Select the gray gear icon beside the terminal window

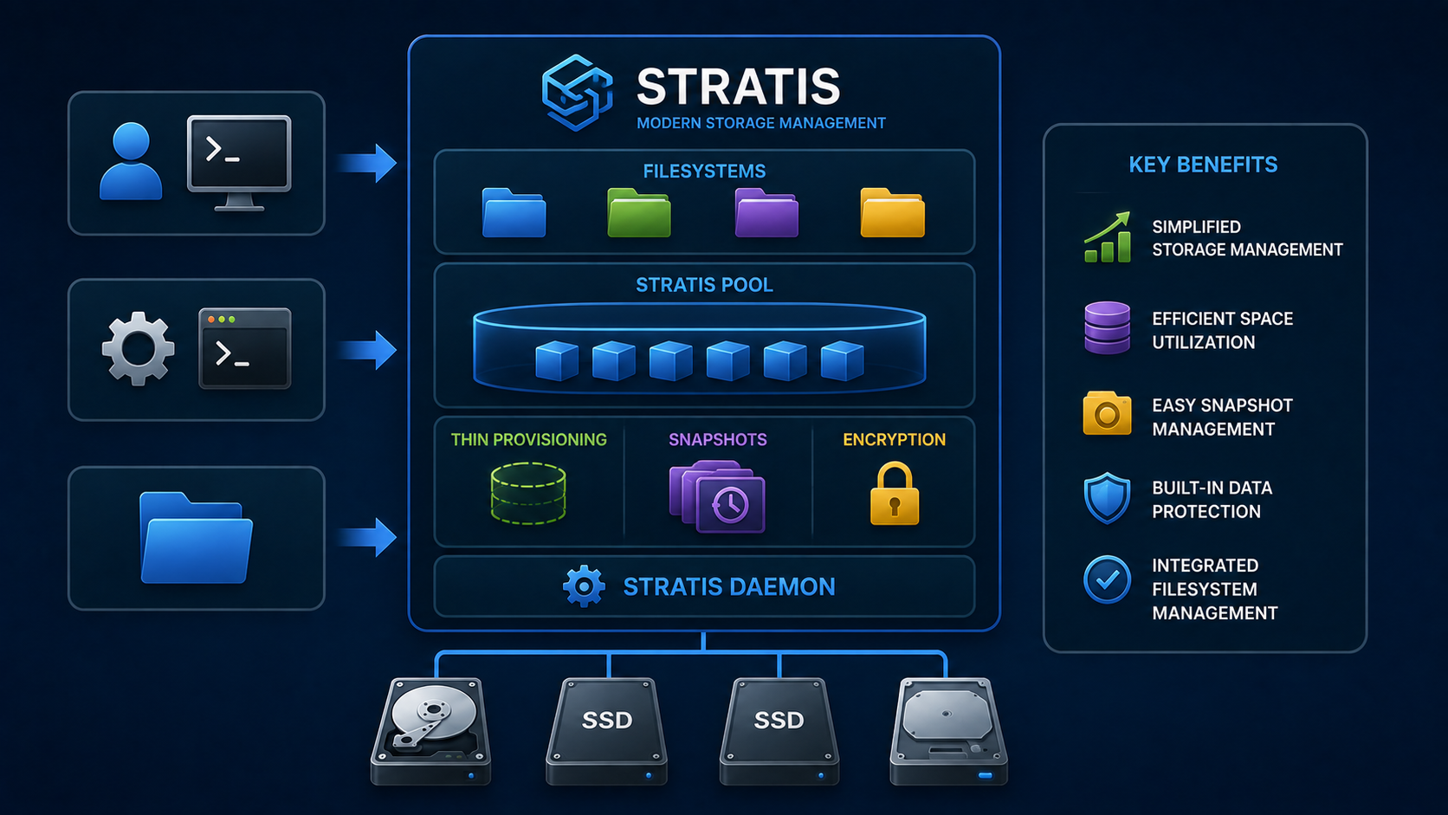(138, 348)
